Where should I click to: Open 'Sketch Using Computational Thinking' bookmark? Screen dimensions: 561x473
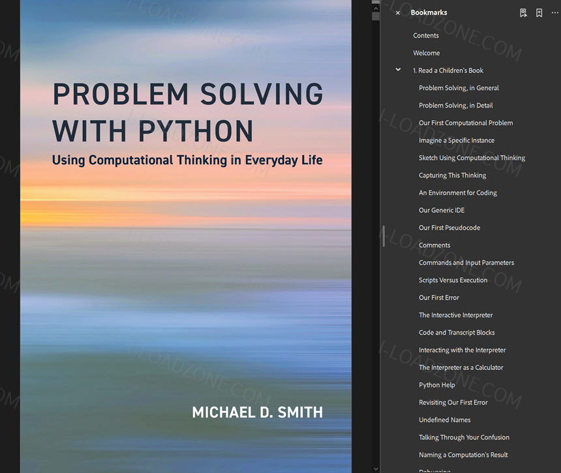[472, 158]
